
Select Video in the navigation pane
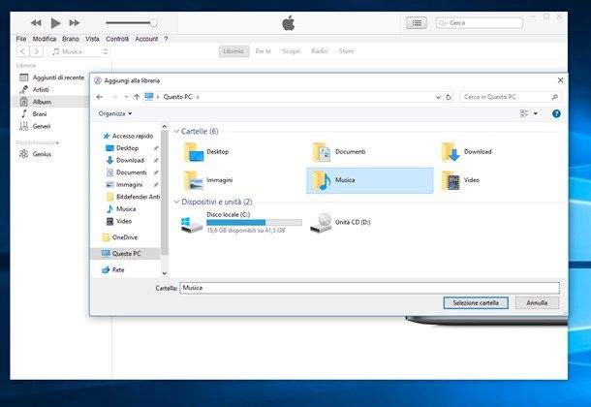[124, 221]
